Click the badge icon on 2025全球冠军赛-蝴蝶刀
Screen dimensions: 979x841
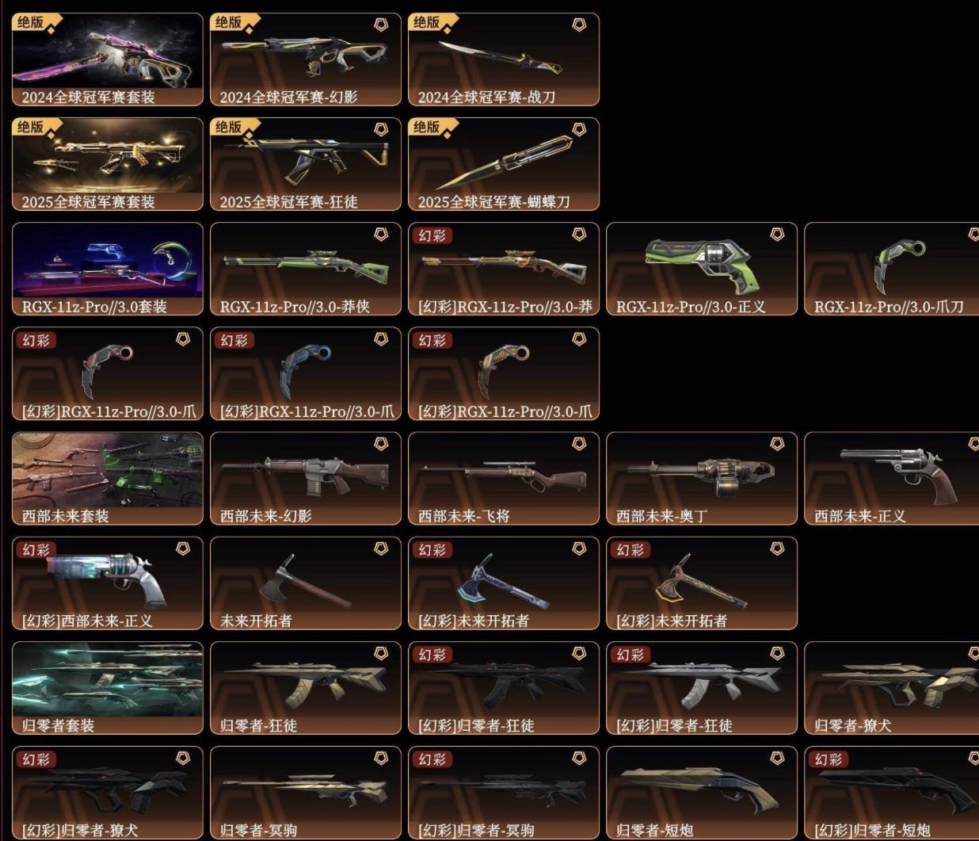579,129
